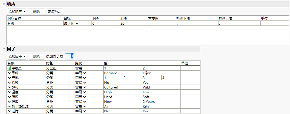Click the chevron icon beside 除梗

(9, 83)
